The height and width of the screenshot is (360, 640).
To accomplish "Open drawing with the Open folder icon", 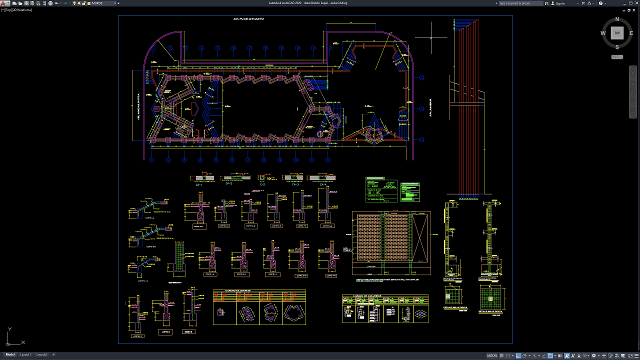I will point(19,3).
